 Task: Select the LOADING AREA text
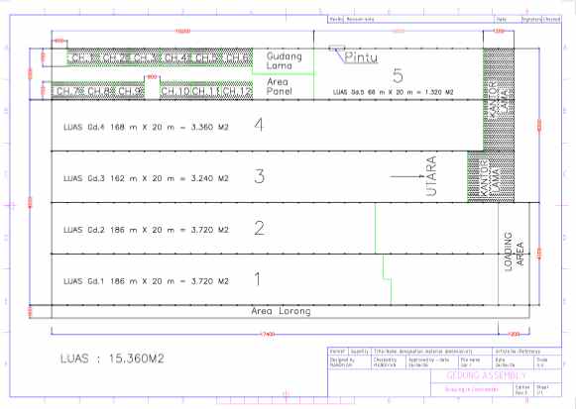pyautogui.click(x=514, y=252)
